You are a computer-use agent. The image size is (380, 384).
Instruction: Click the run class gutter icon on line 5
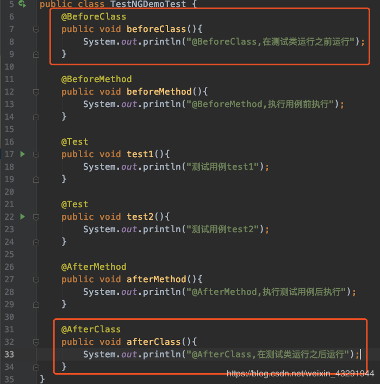pyautogui.click(x=22, y=4)
